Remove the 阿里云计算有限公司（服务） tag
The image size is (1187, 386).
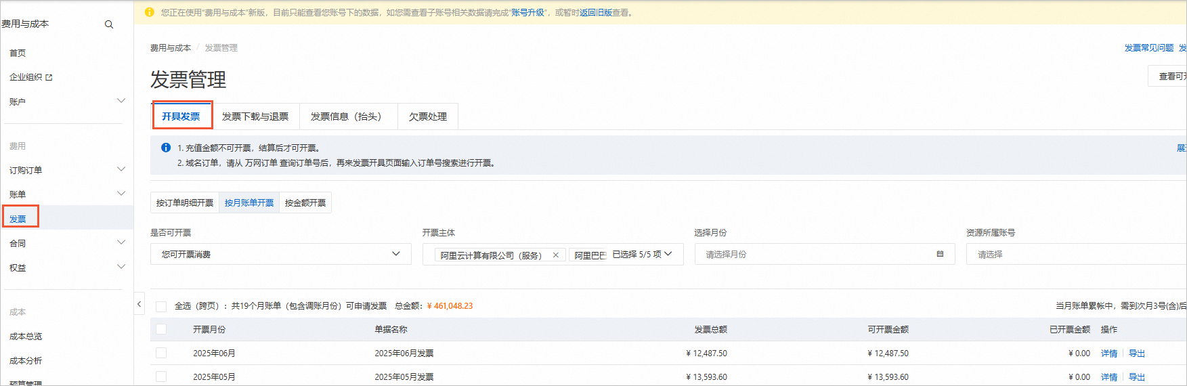(x=556, y=255)
